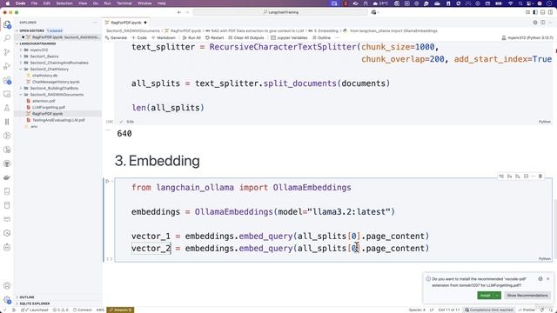Open LLMForgetting.pdf in explorer
Screen dimensions: 557x313
[49, 108]
